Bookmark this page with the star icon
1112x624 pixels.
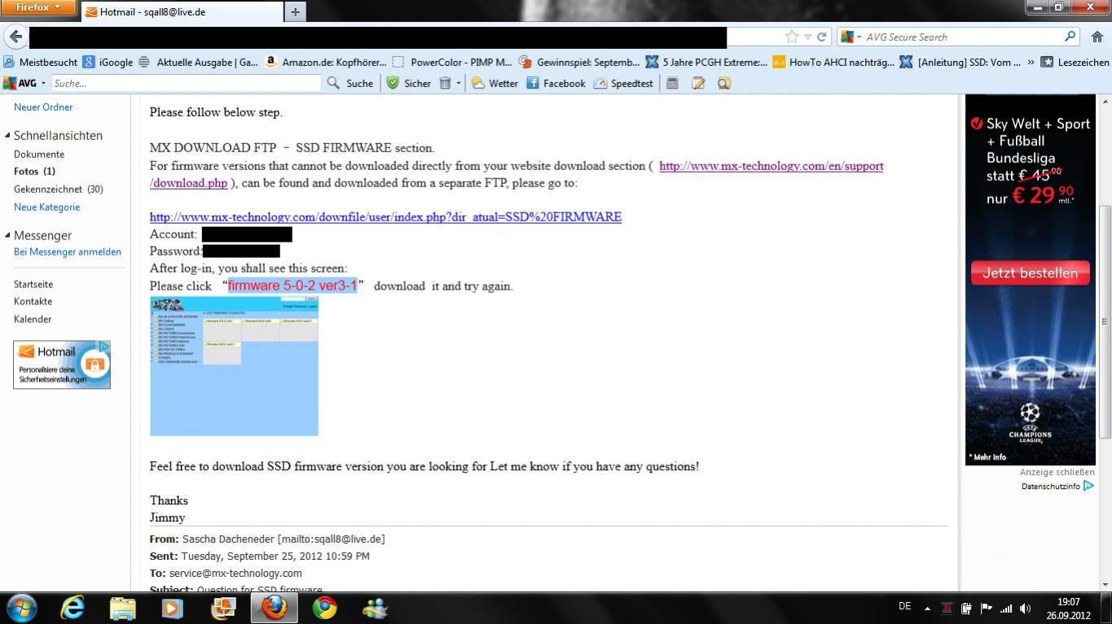point(791,37)
